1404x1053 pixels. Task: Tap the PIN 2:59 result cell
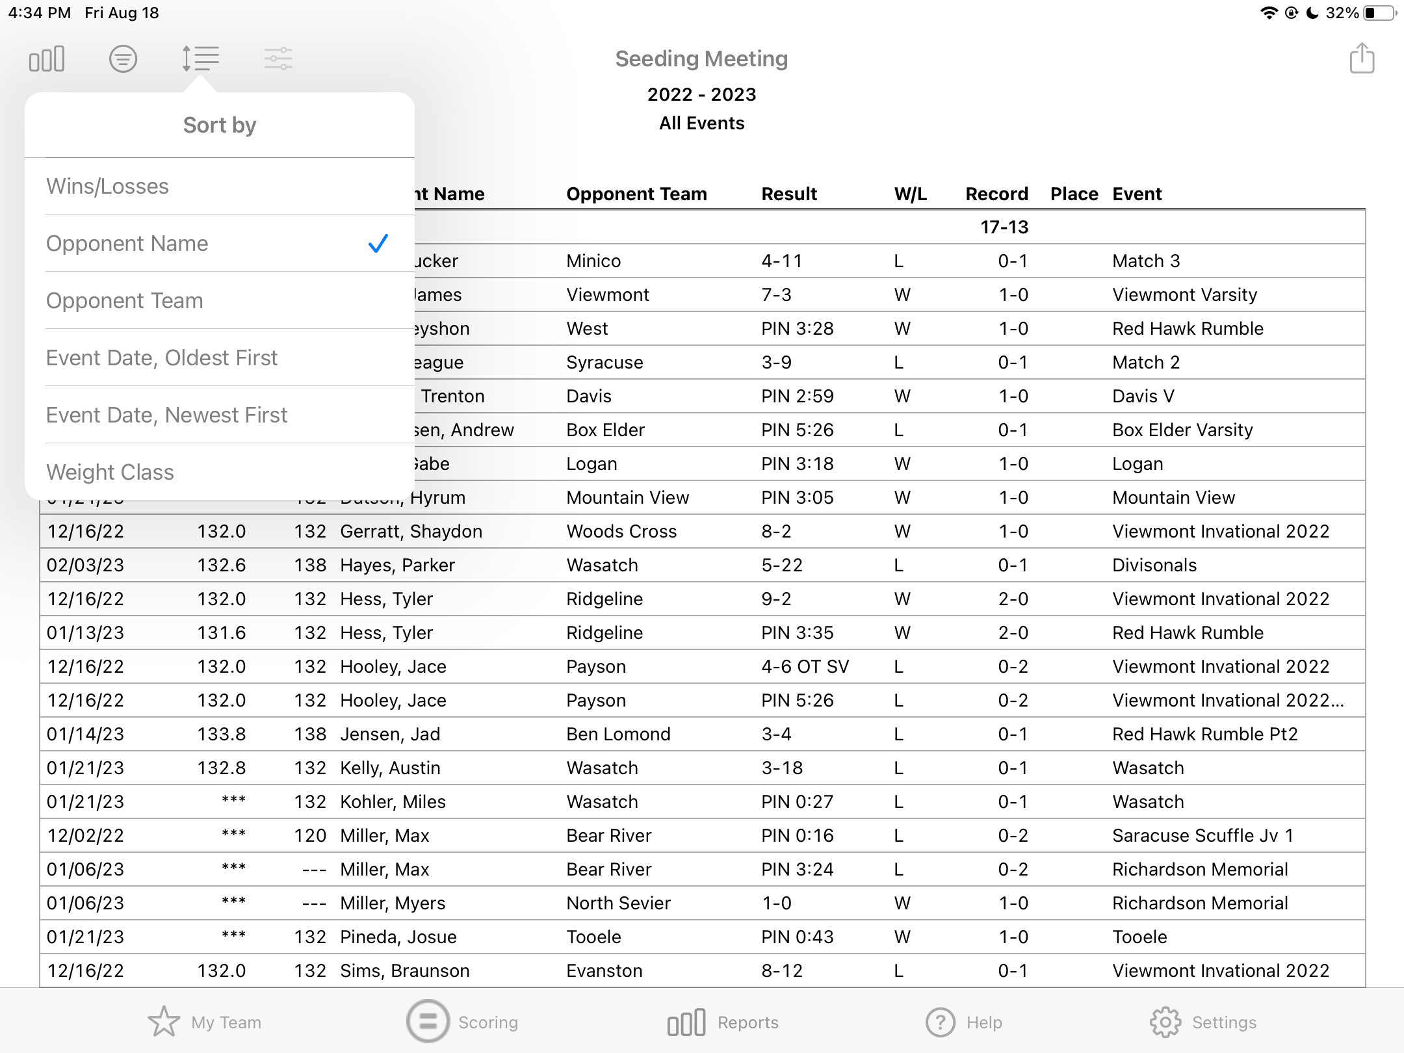pos(798,396)
